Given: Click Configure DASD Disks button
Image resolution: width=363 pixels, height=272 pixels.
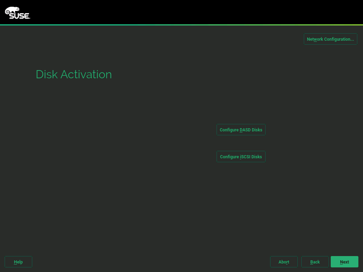Looking at the screenshot, I should 241,130.
